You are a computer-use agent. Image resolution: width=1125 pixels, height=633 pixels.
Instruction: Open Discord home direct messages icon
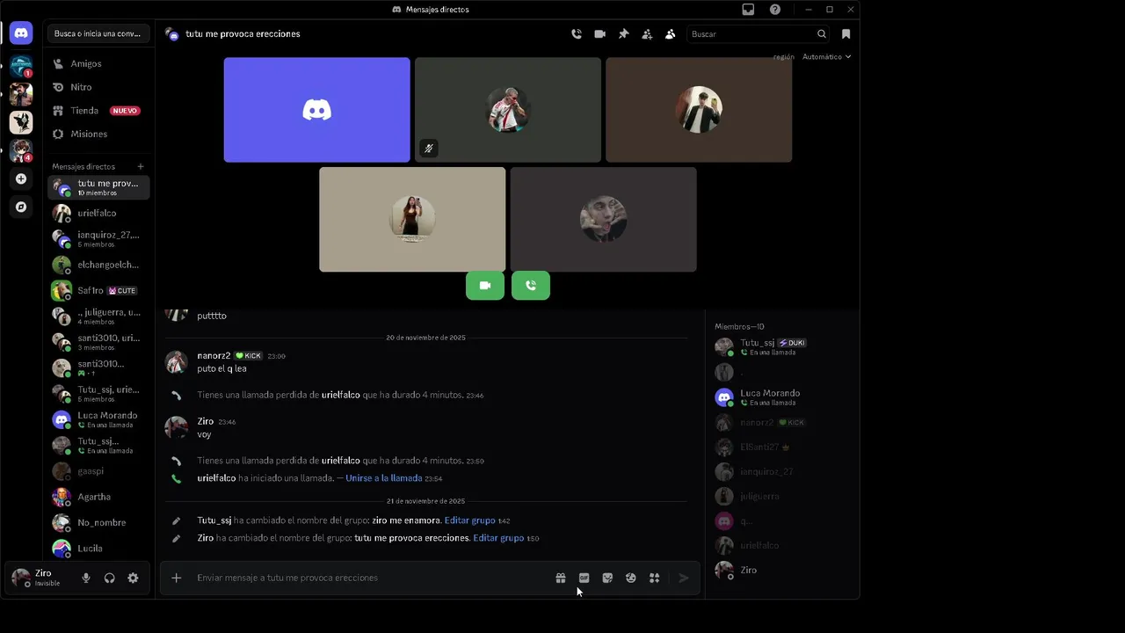click(x=21, y=33)
